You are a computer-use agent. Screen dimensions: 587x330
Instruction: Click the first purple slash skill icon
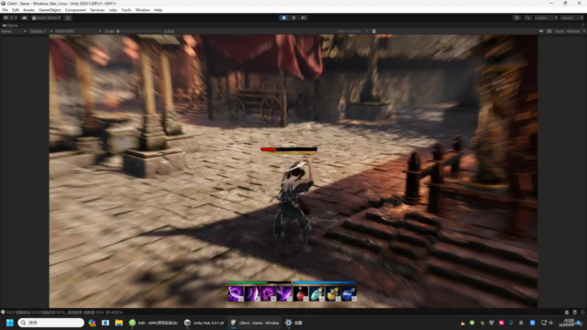click(x=236, y=293)
